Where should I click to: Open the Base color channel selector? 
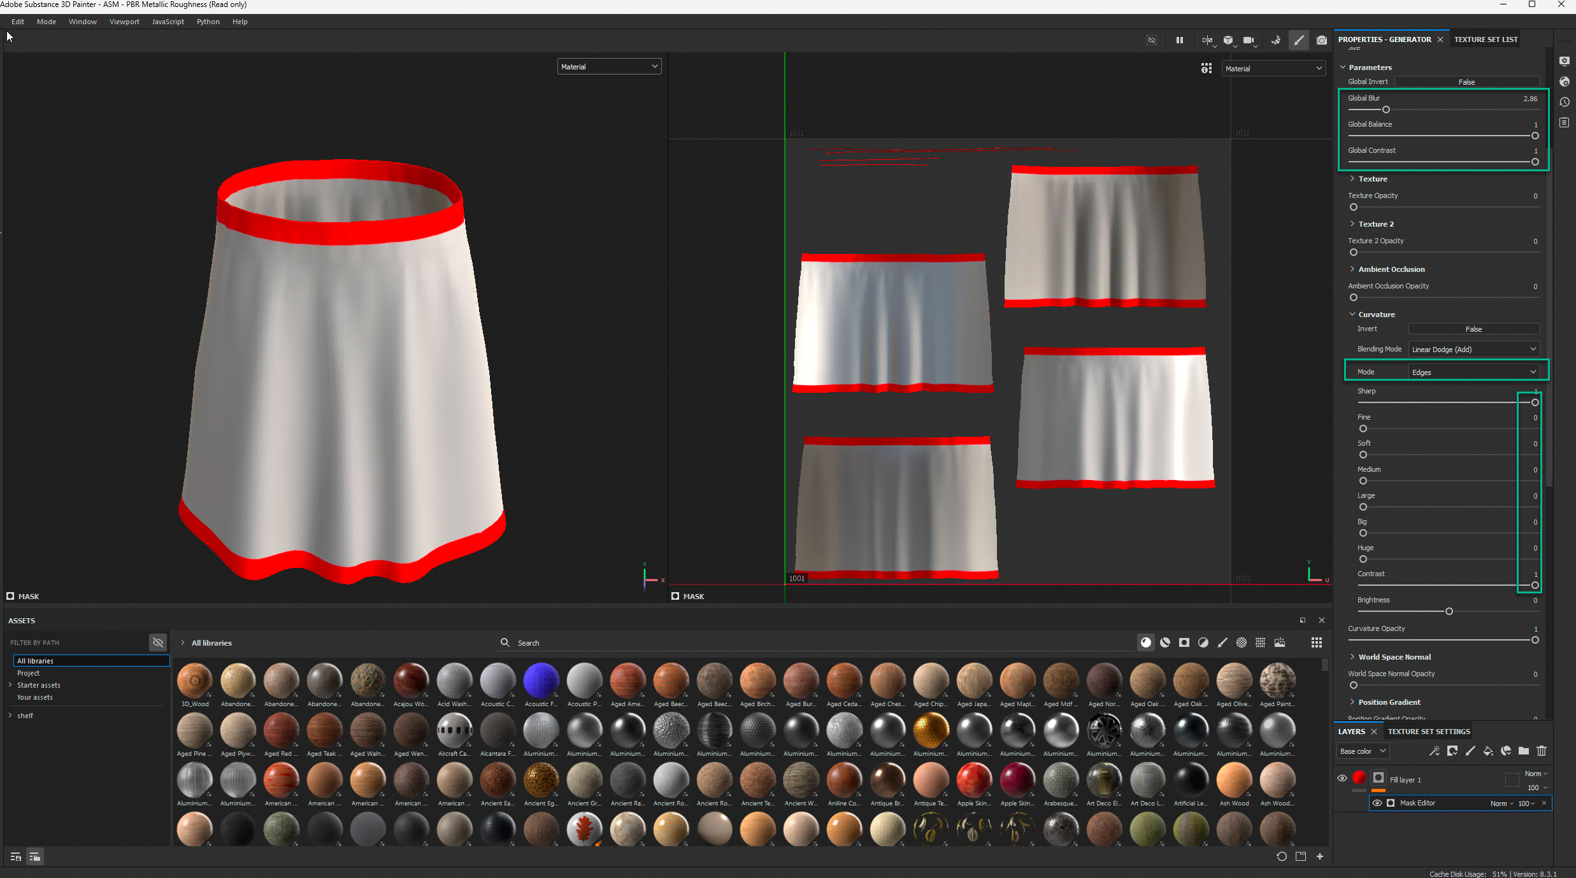(1362, 751)
